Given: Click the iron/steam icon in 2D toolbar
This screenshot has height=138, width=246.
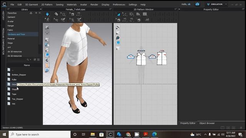Looking at the screenshot, I should [x=147, y=20].
